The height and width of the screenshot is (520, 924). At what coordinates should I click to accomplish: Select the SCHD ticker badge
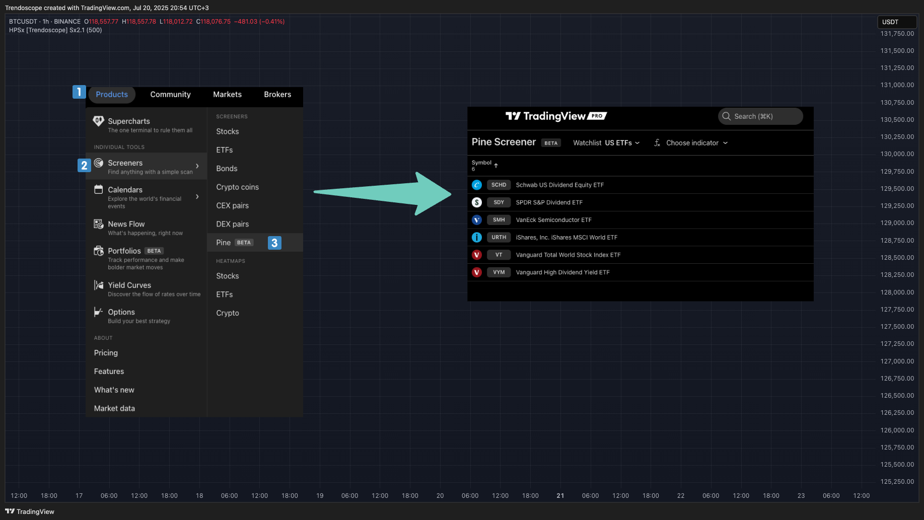tap(499, 185)
